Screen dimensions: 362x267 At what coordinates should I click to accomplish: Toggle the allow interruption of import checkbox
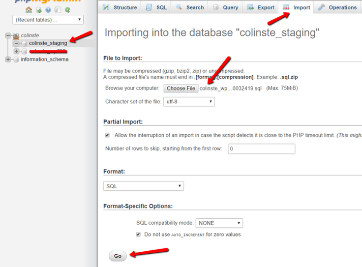point(107,135)
